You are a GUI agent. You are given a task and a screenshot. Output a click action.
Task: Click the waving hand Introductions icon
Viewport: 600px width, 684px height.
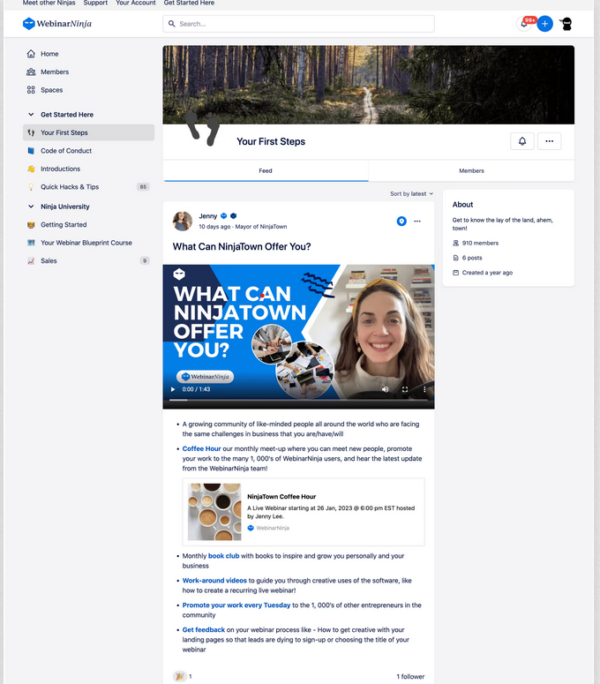click(31, 169)
